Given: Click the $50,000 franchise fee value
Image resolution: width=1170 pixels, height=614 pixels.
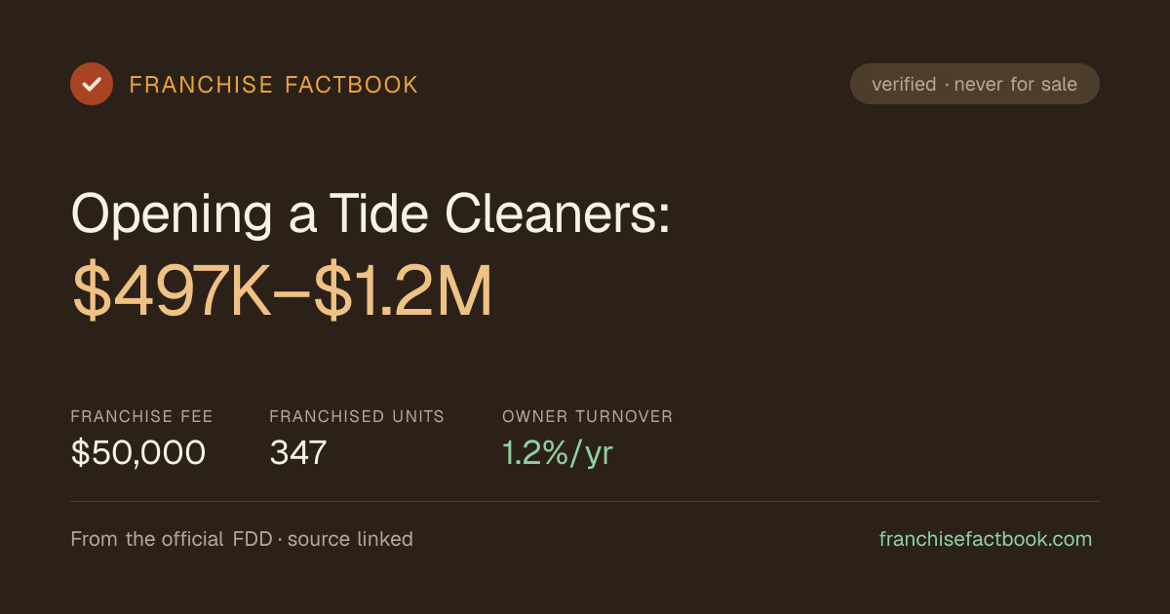Looking at the screenshot, I should (x=138, y=453).
